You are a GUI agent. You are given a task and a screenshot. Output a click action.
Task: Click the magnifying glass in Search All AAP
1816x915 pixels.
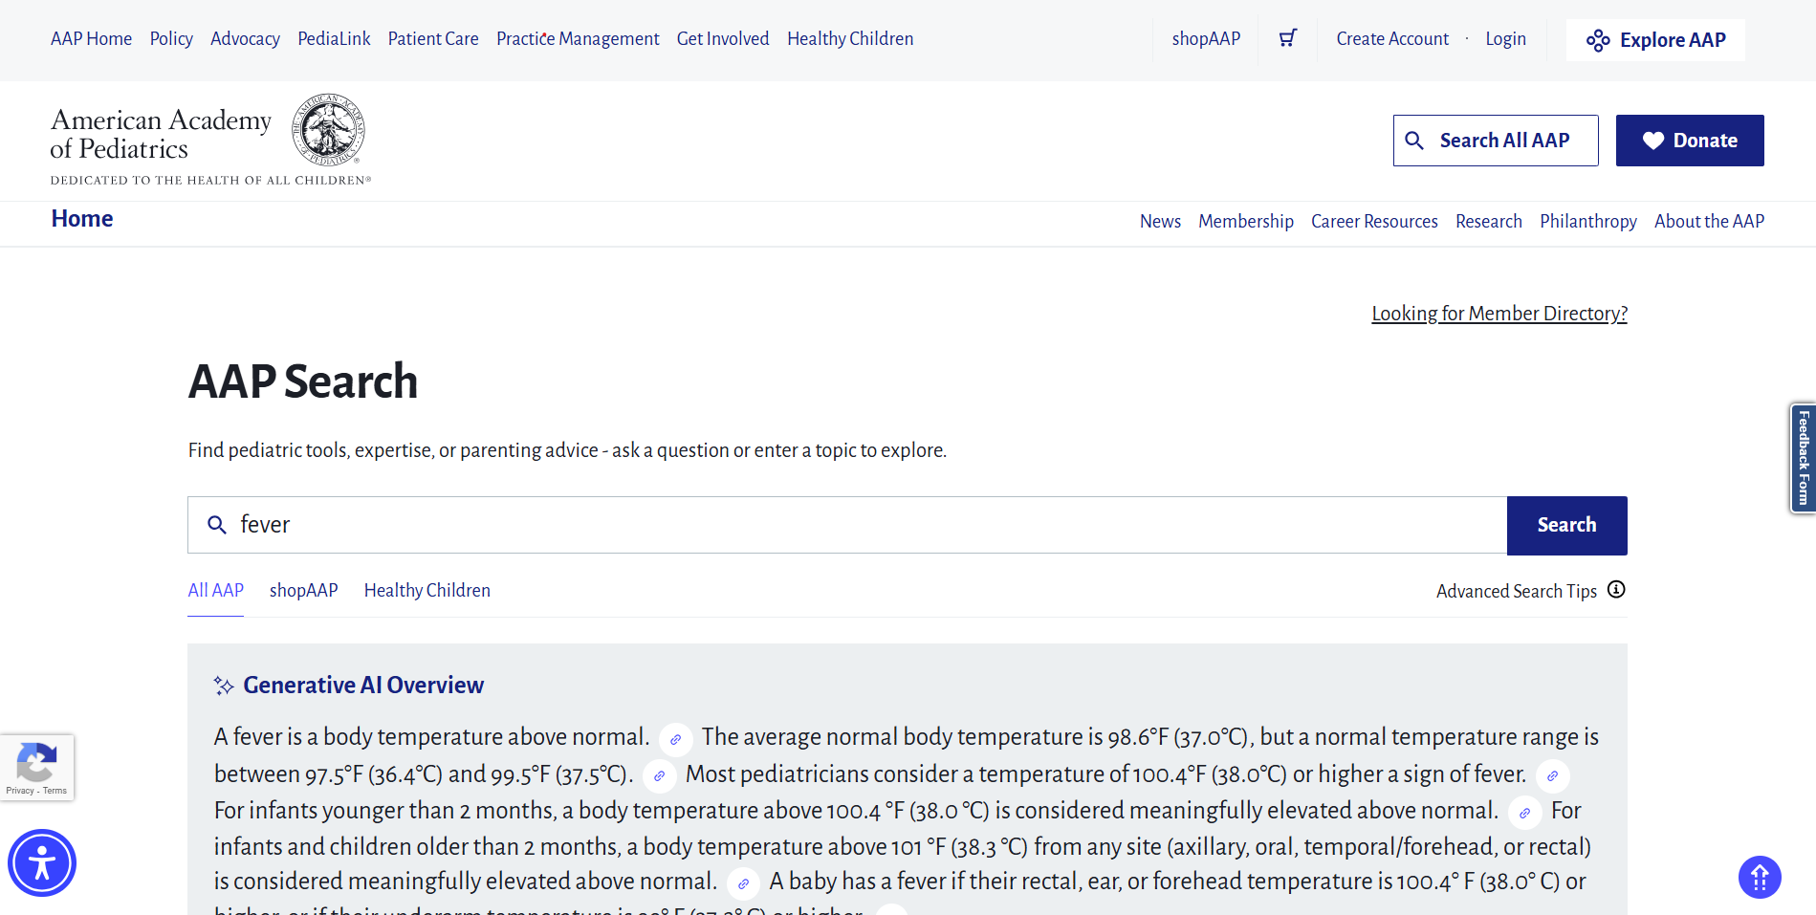tap(1415, 141)
